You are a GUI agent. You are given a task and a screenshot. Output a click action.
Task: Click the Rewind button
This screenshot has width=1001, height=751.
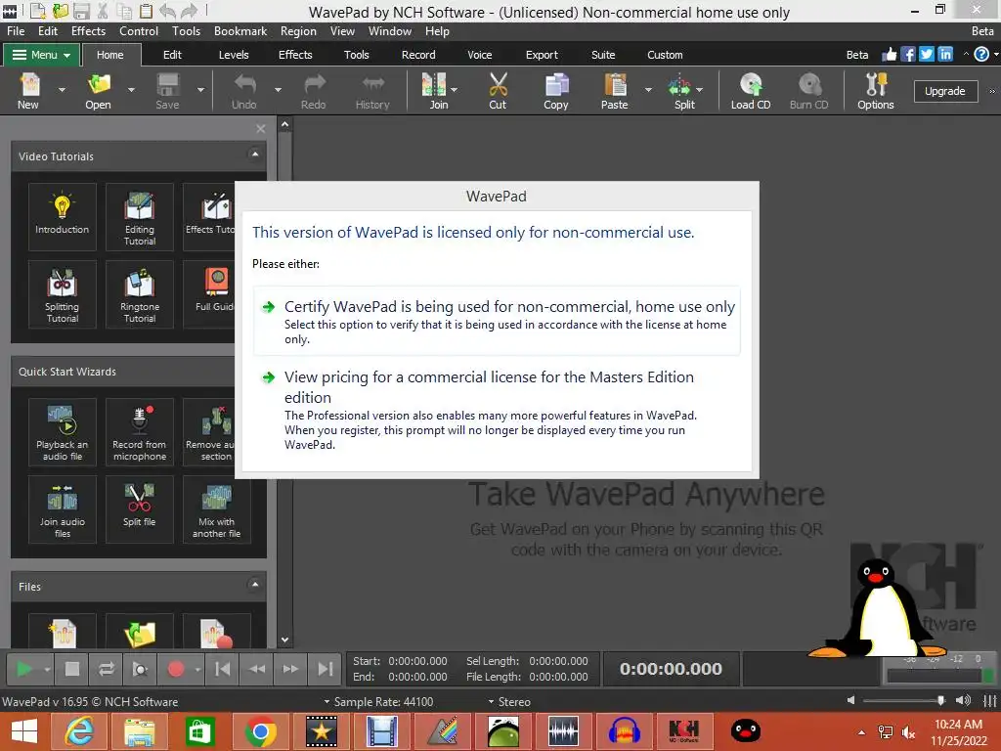tap(257, 669)
